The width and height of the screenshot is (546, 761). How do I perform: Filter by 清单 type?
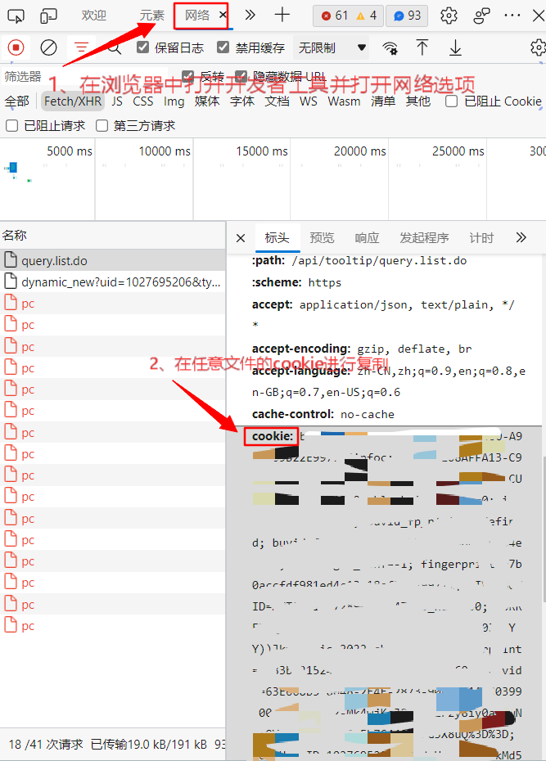tap(383, 101)
